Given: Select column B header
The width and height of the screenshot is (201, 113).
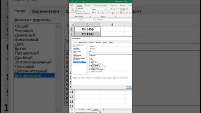Looking at the screenshot, I should click(112, 24).
